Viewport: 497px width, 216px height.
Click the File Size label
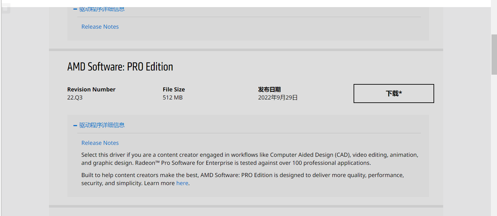pos(174,89)
